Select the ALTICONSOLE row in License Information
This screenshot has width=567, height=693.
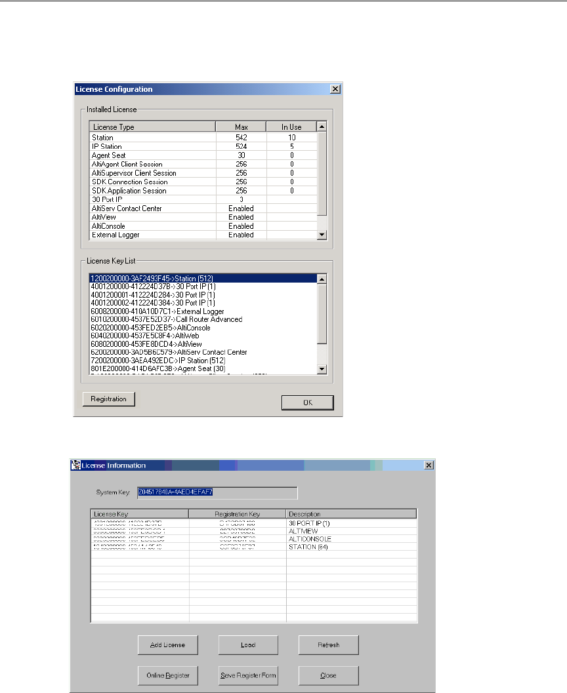pos(254,539)
